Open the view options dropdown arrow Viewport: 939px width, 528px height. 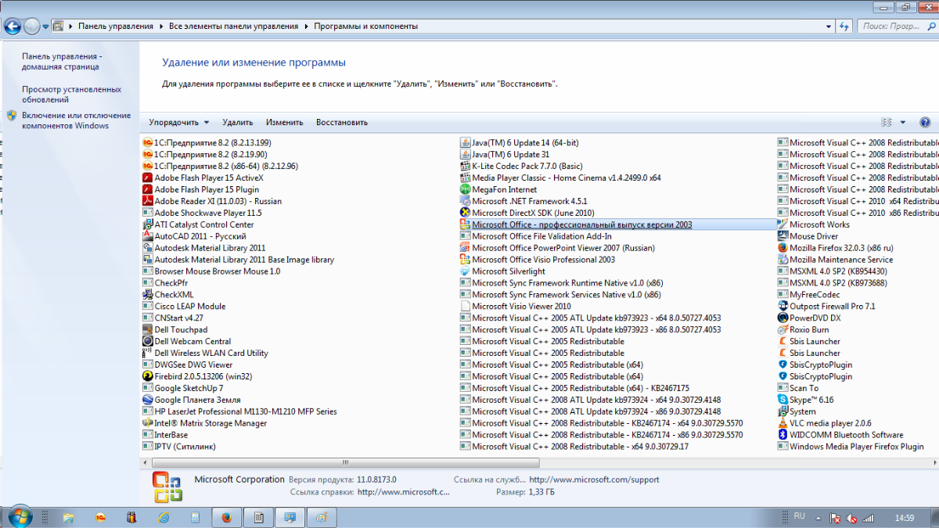point(902,123)
